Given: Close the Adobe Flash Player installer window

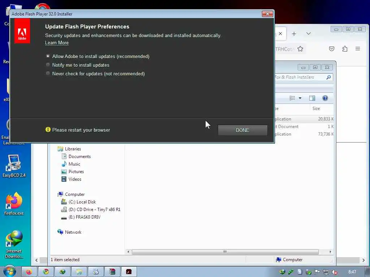Looking at the screenshot, I should tap(267, 14).
